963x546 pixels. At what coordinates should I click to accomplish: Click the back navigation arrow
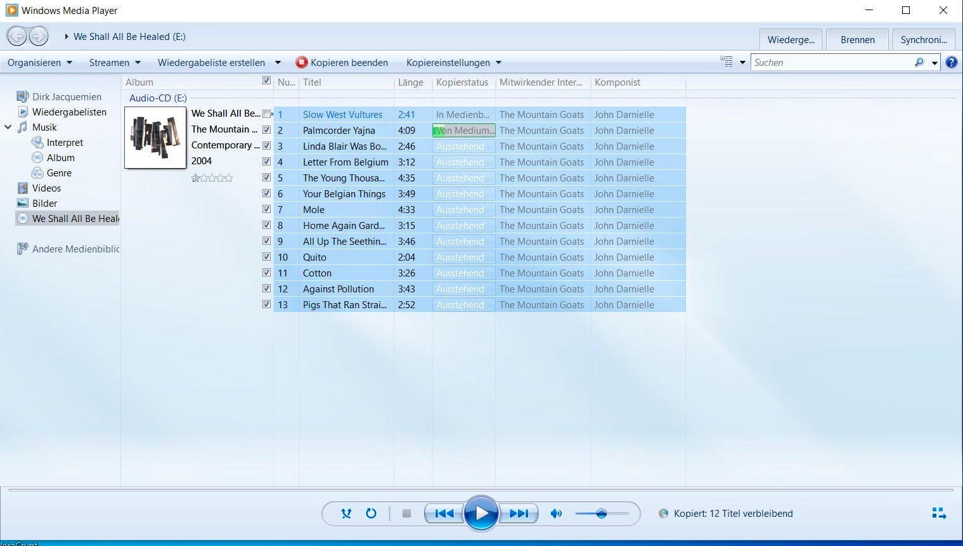point(18,36)
